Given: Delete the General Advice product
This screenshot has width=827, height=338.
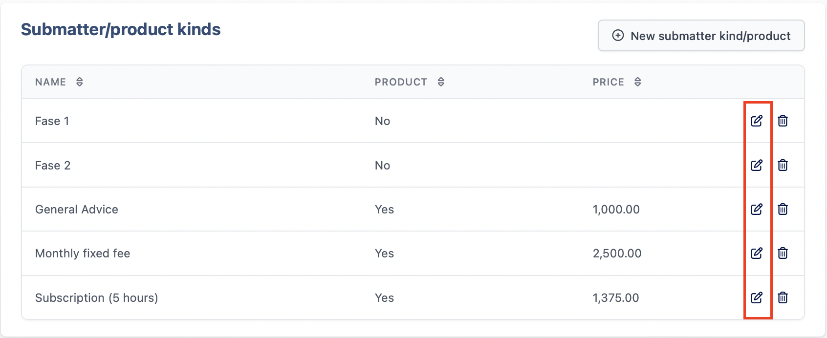Looking at the screenshot, I should pyautogui.click(x=783, y=209).
